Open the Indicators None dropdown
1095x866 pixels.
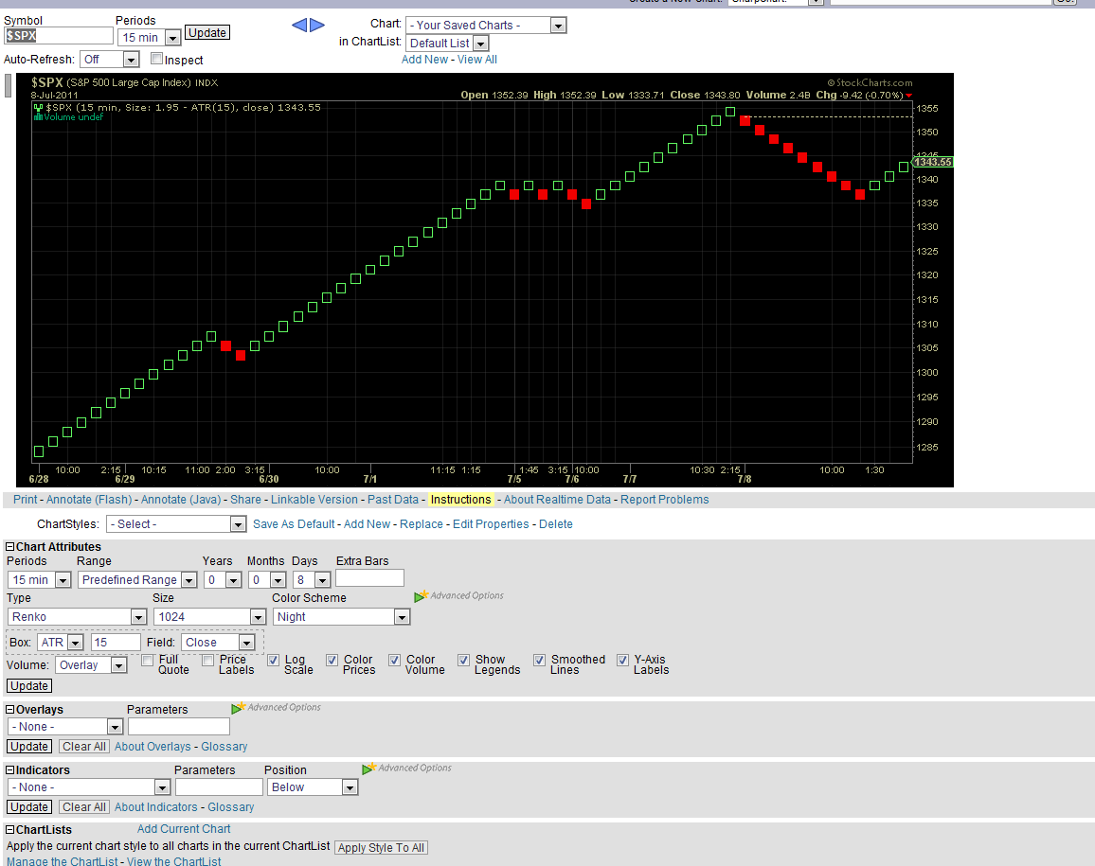click(x=89, y=787)
